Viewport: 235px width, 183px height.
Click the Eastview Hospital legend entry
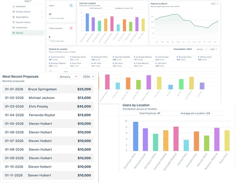click(121, 58)
